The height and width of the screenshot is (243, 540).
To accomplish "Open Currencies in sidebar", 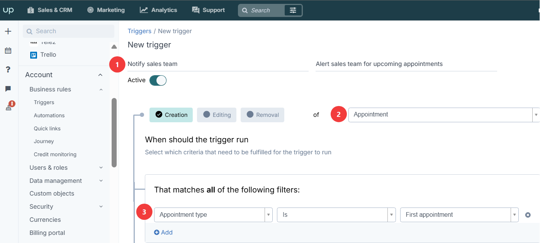I will [45, 220].
